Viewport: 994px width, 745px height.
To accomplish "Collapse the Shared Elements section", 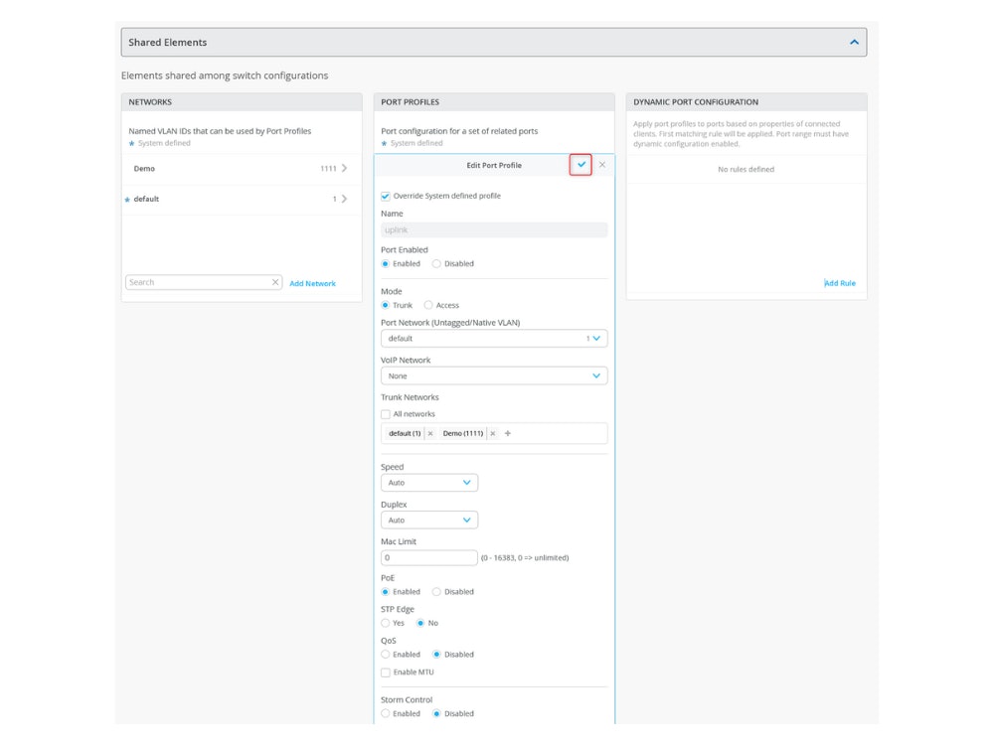I will [x=854, y=43].
